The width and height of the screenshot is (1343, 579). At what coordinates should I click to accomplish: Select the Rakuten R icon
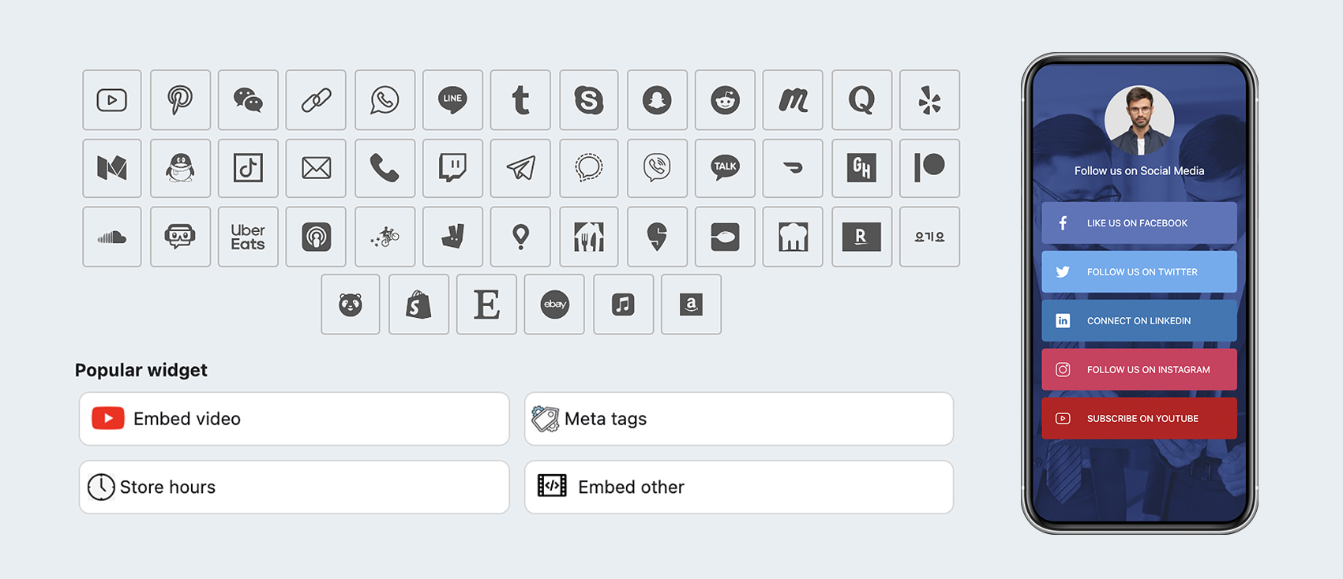click(861, 237)
